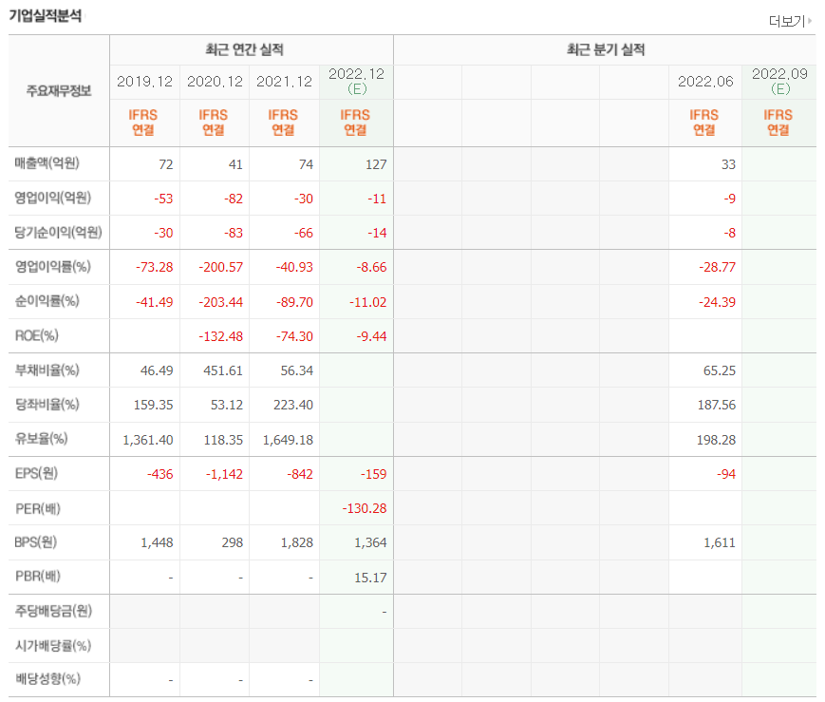Click the 당기순이익(억원) row label

coord(59,232)
